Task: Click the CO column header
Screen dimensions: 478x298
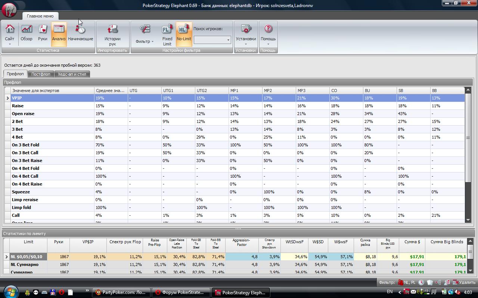Action: pyautogui.click(x=346, y=91)
